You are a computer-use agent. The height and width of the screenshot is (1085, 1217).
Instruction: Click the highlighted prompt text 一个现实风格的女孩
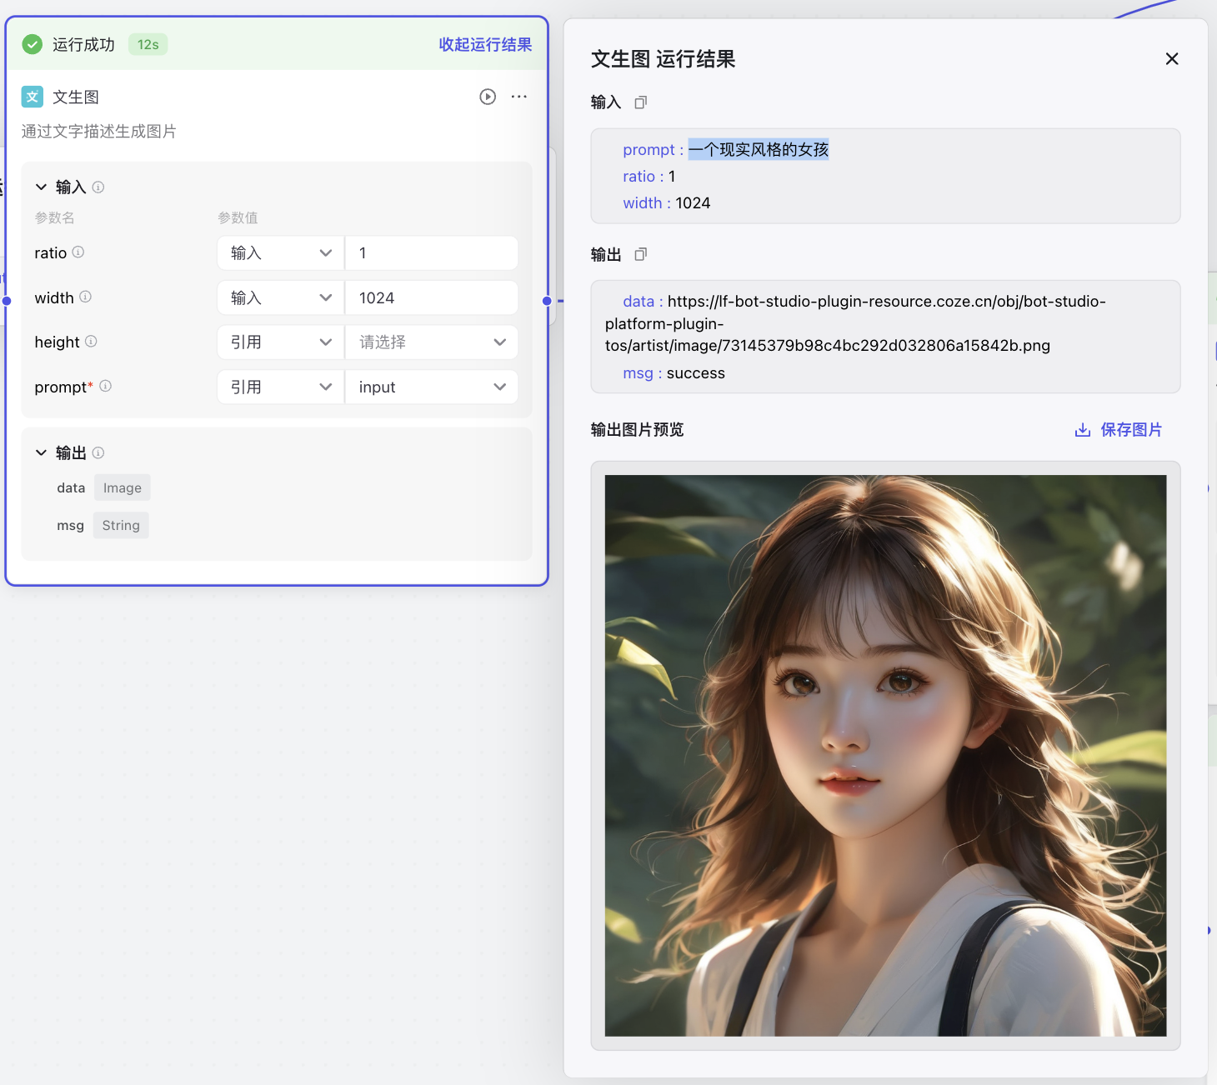[x=759, y=149]
